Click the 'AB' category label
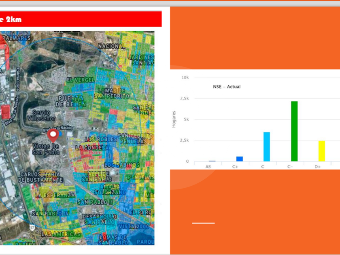The height and width of the screenshot is (255, 340). [208, 167]
